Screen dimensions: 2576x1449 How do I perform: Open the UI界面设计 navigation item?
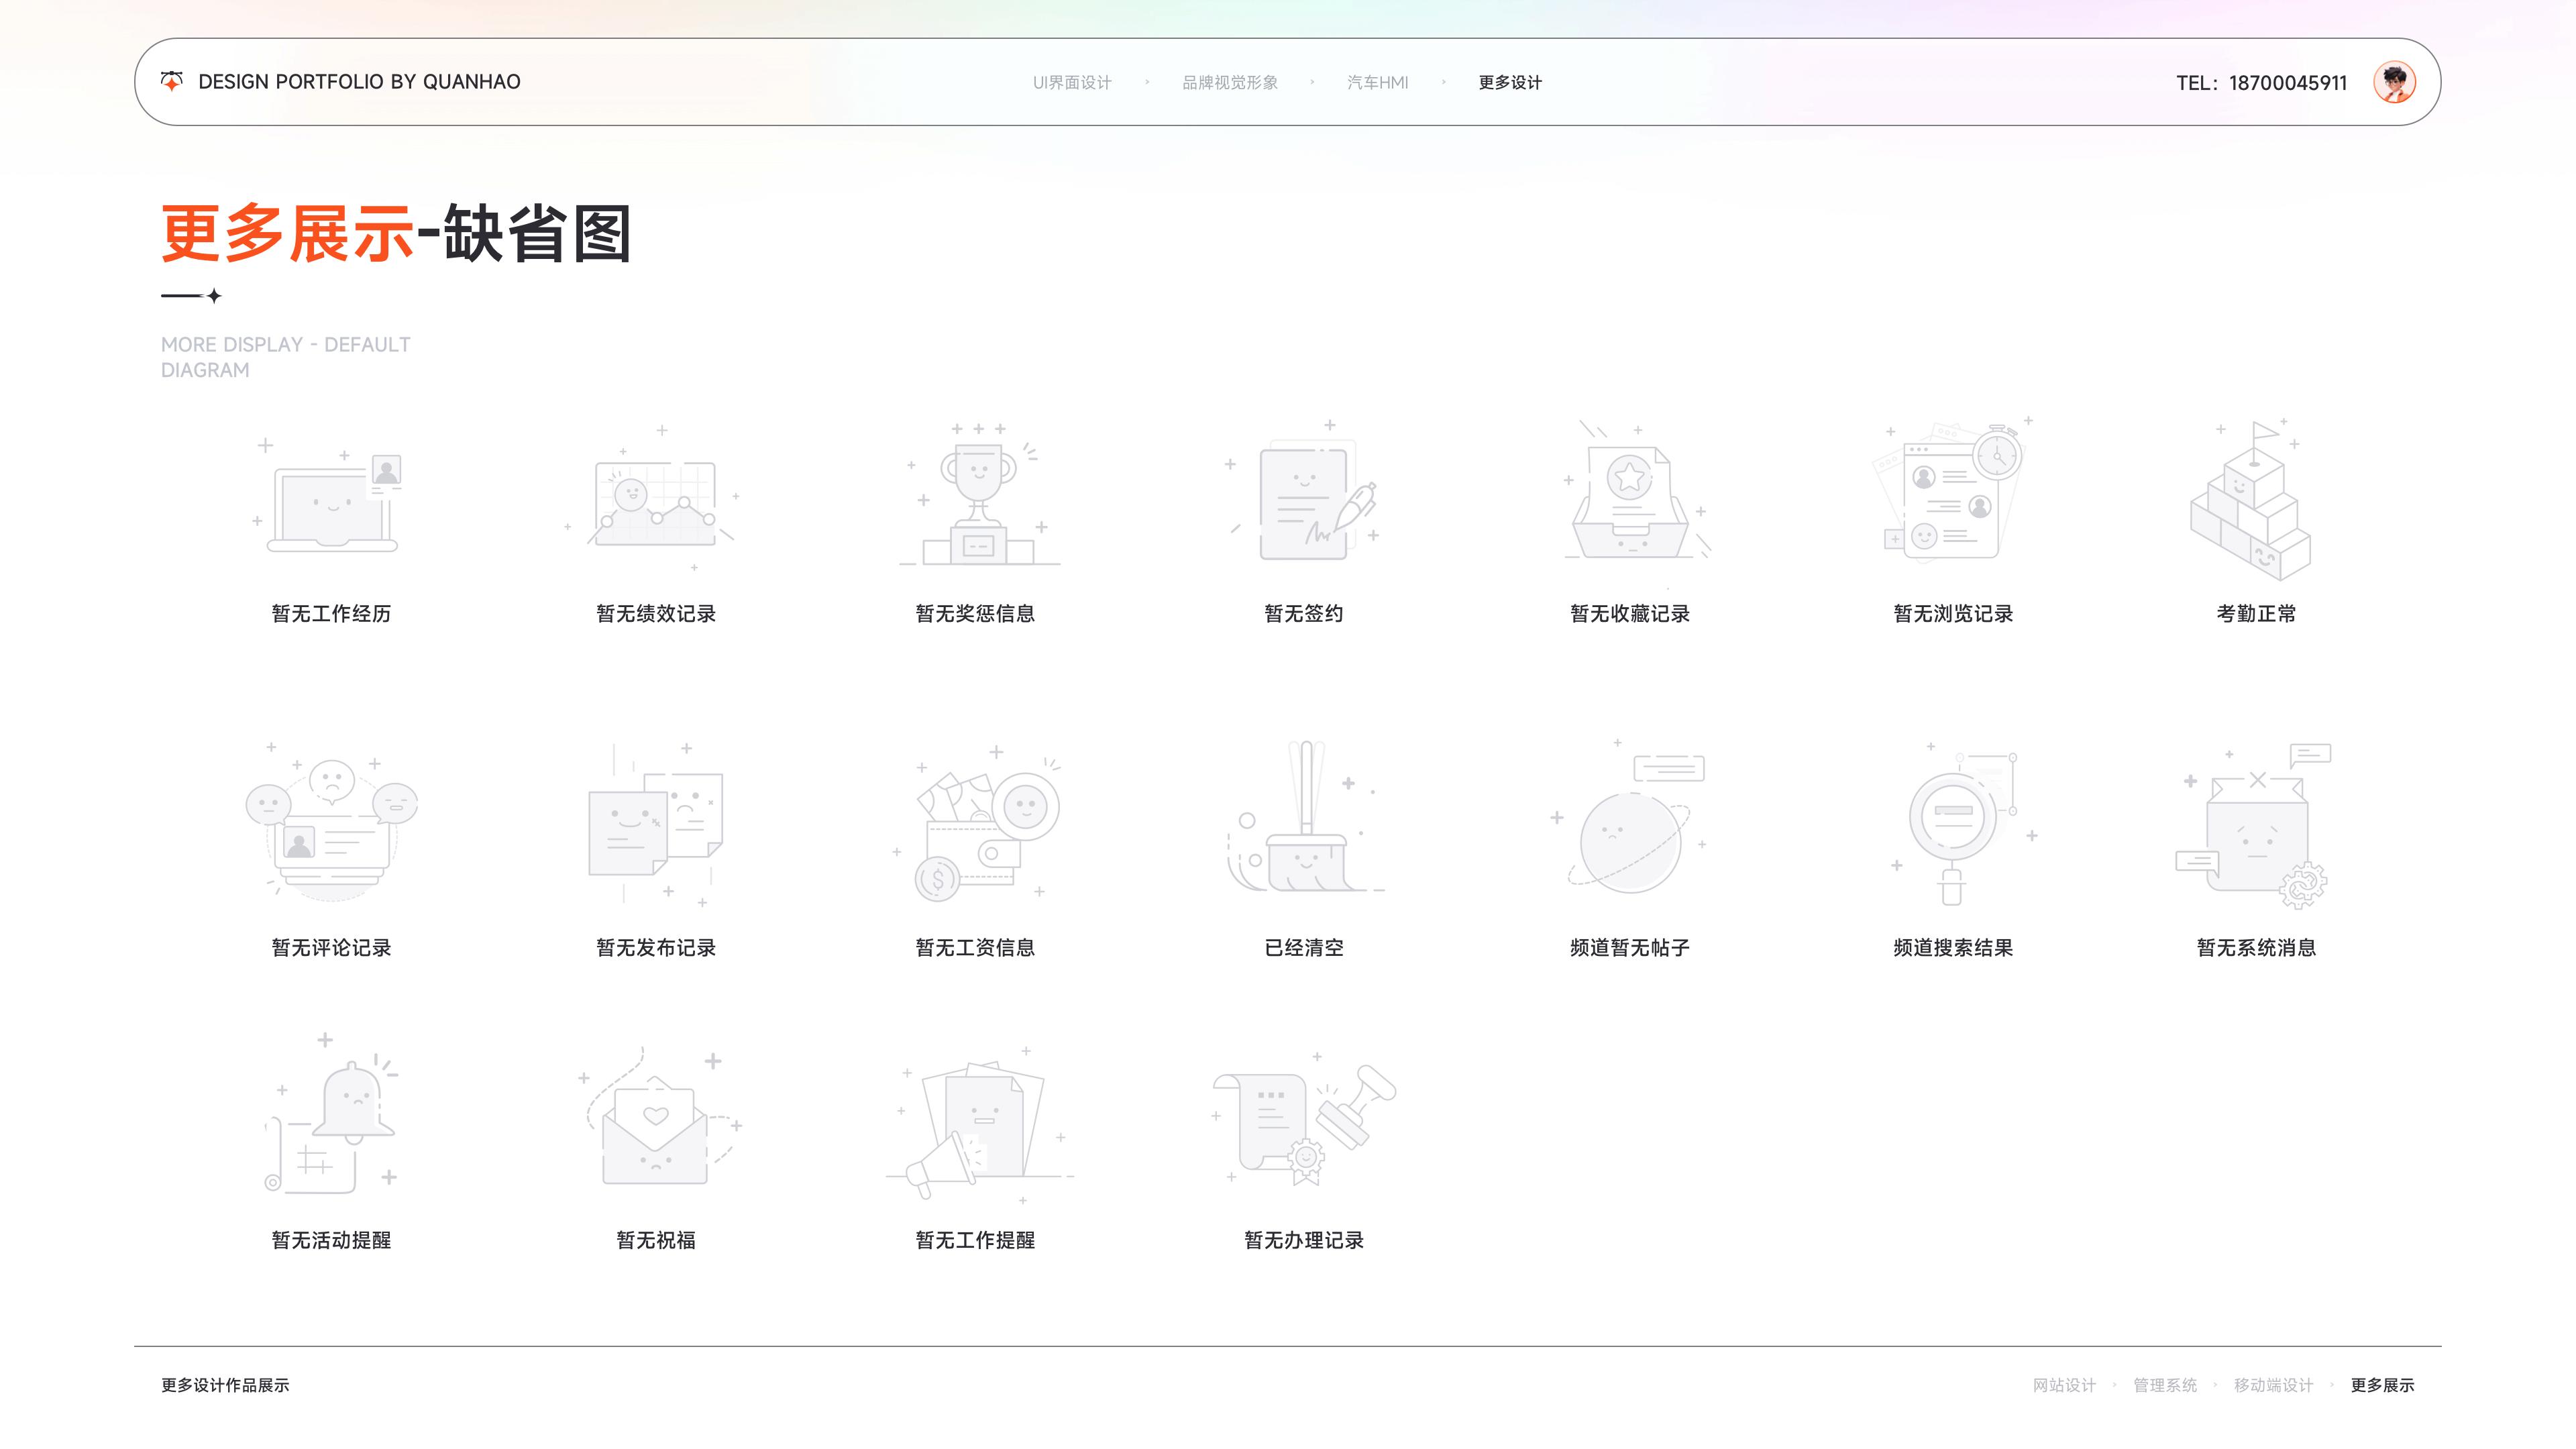tap(1072, 83)
